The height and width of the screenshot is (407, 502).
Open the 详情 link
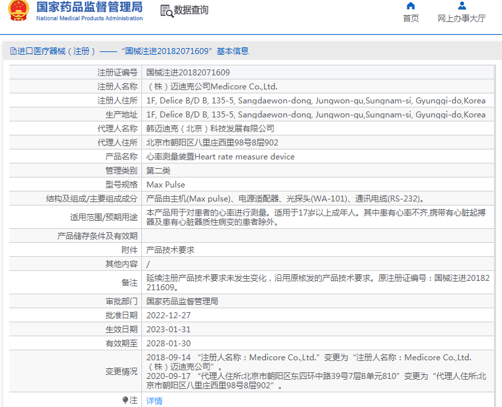tap(154, 401)
